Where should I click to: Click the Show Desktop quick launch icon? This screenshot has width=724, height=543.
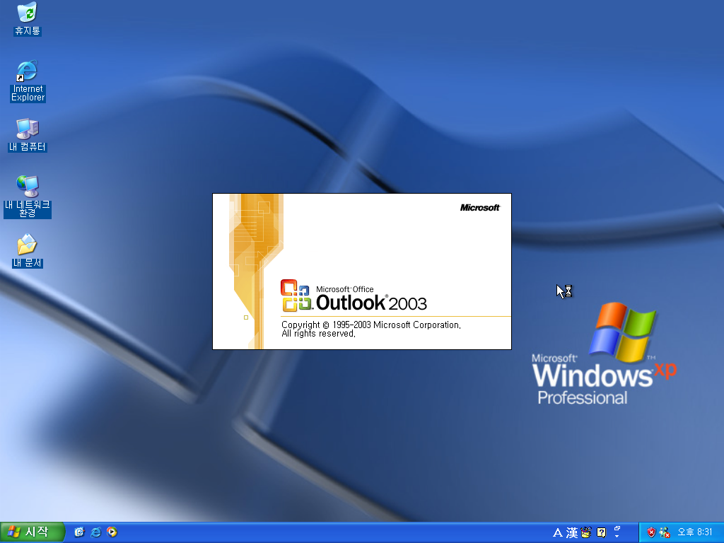(79, 532)
